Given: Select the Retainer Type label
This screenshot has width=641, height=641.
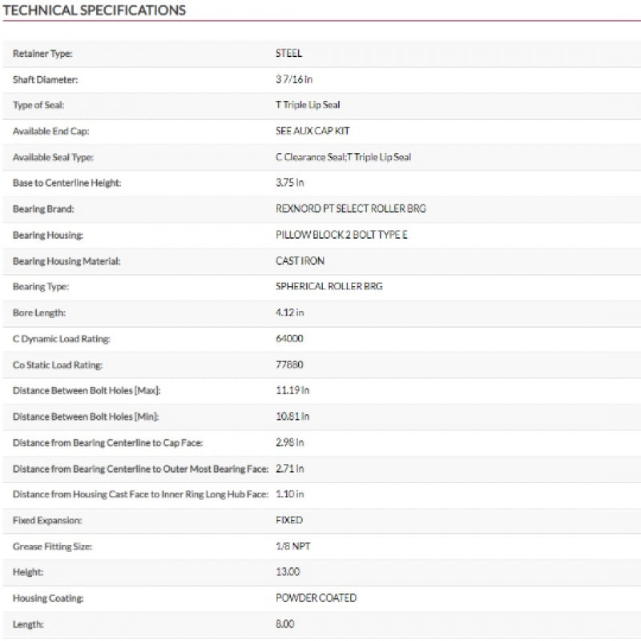Looking at the screenshot, I should tap(42, 54).
